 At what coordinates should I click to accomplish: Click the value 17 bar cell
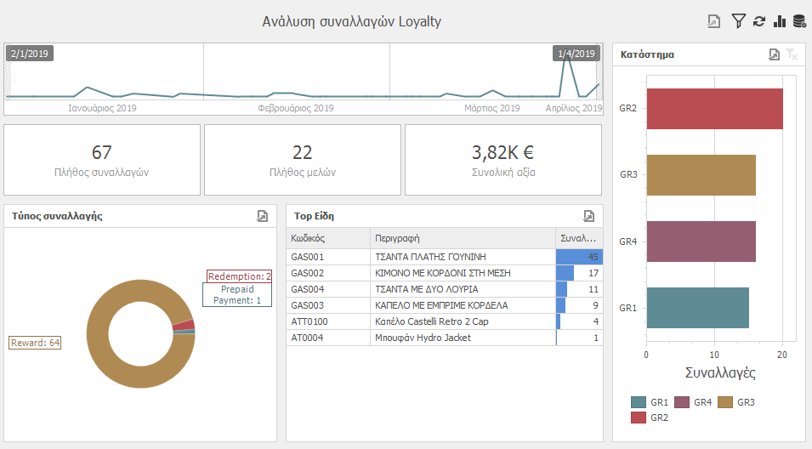[x=580, y=273]
